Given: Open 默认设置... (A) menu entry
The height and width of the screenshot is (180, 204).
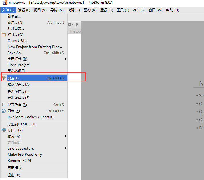Looking at the screenshot, I should [34, 84].
